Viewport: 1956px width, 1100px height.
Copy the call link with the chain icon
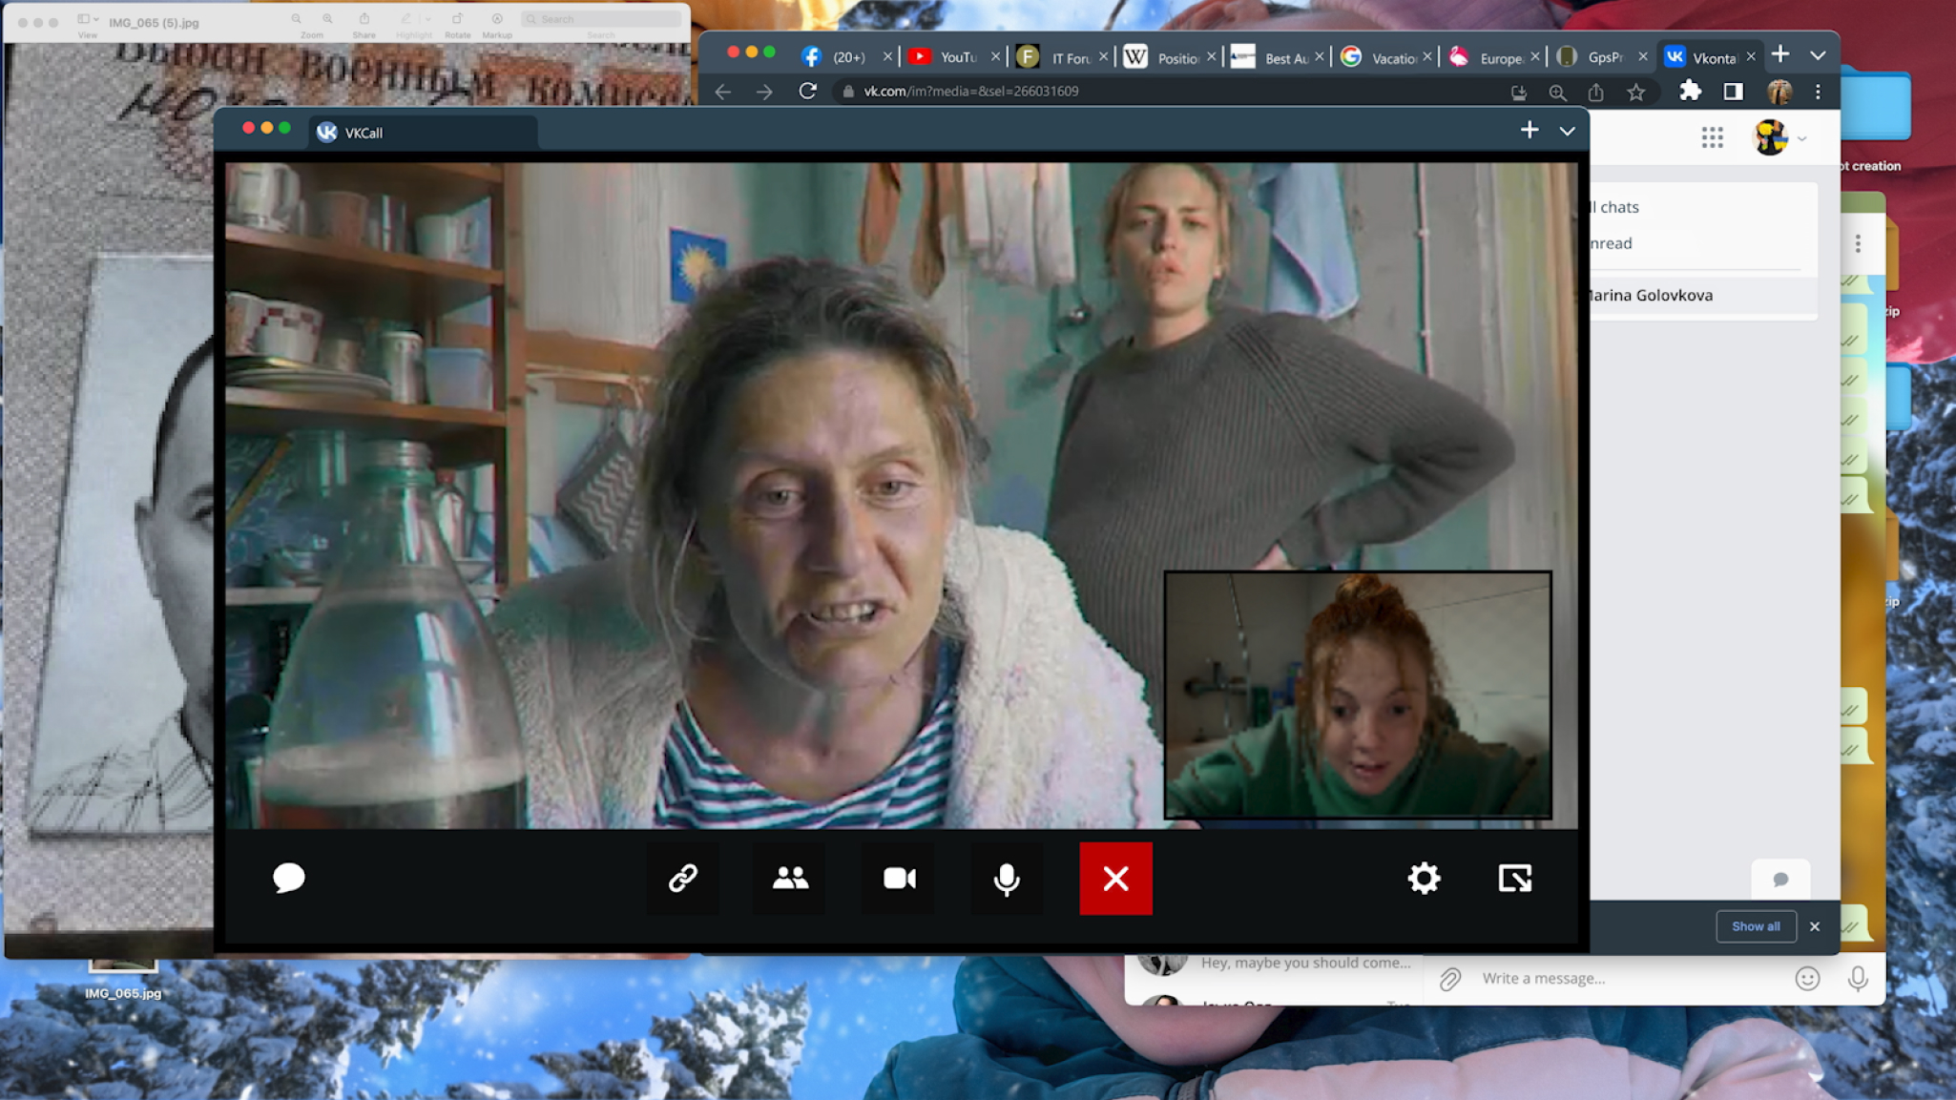tap(683, 878)
